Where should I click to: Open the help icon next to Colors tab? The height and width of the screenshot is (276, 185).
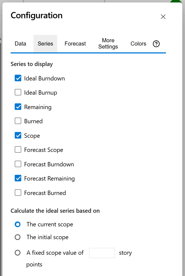156,44
